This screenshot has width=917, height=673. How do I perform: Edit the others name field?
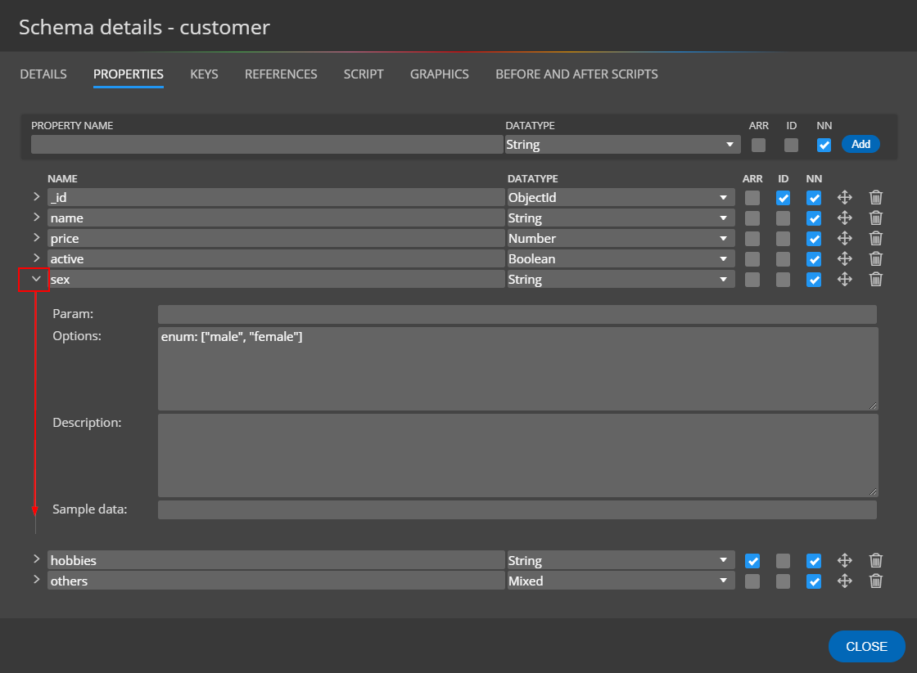pyautogui.click(x=276, y=581)
